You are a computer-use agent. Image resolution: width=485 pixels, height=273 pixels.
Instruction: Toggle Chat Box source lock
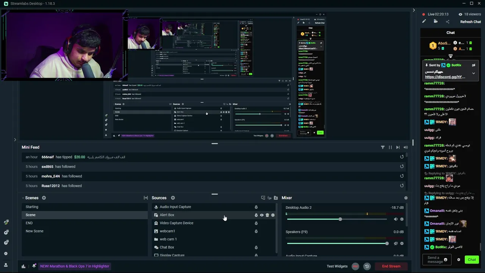pyautogui.click(x=256, y=247)
